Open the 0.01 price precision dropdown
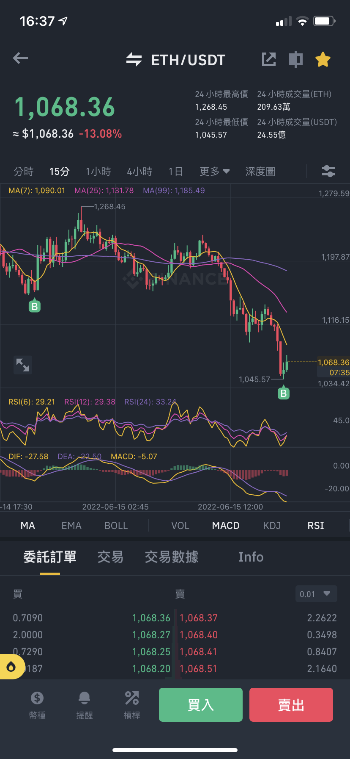This screenshot has width=350, height=759. coord(316,594)
